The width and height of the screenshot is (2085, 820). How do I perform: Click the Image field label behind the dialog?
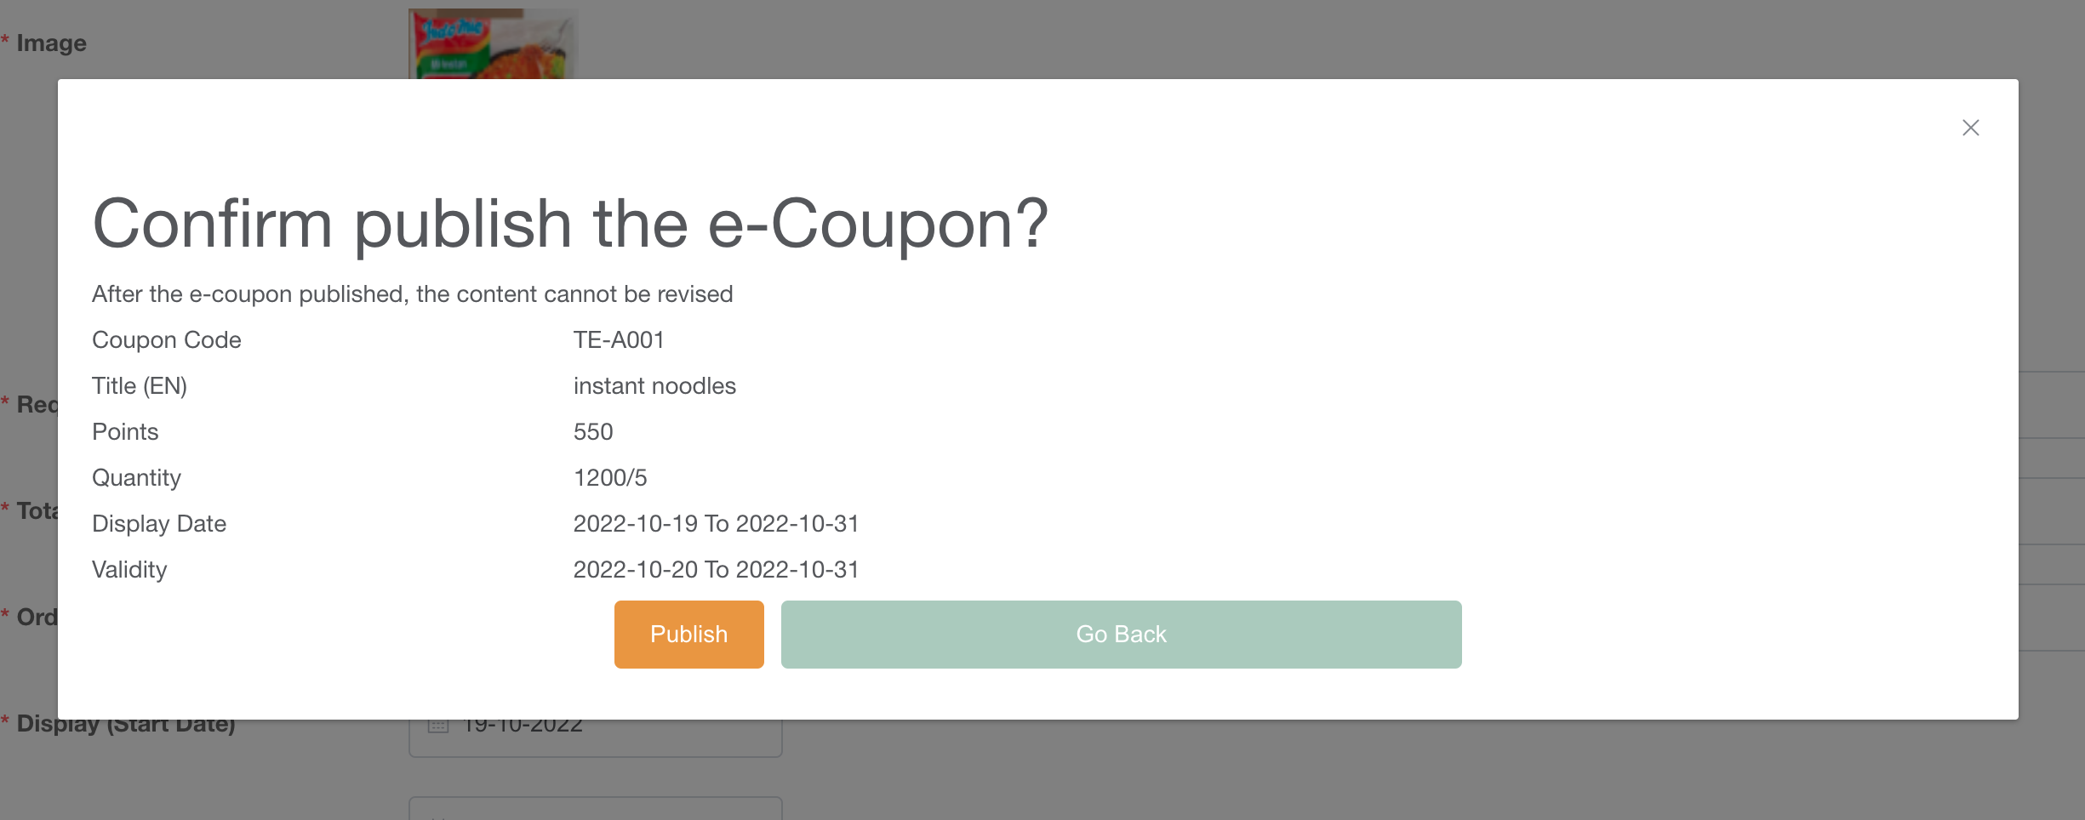point(51,43)
